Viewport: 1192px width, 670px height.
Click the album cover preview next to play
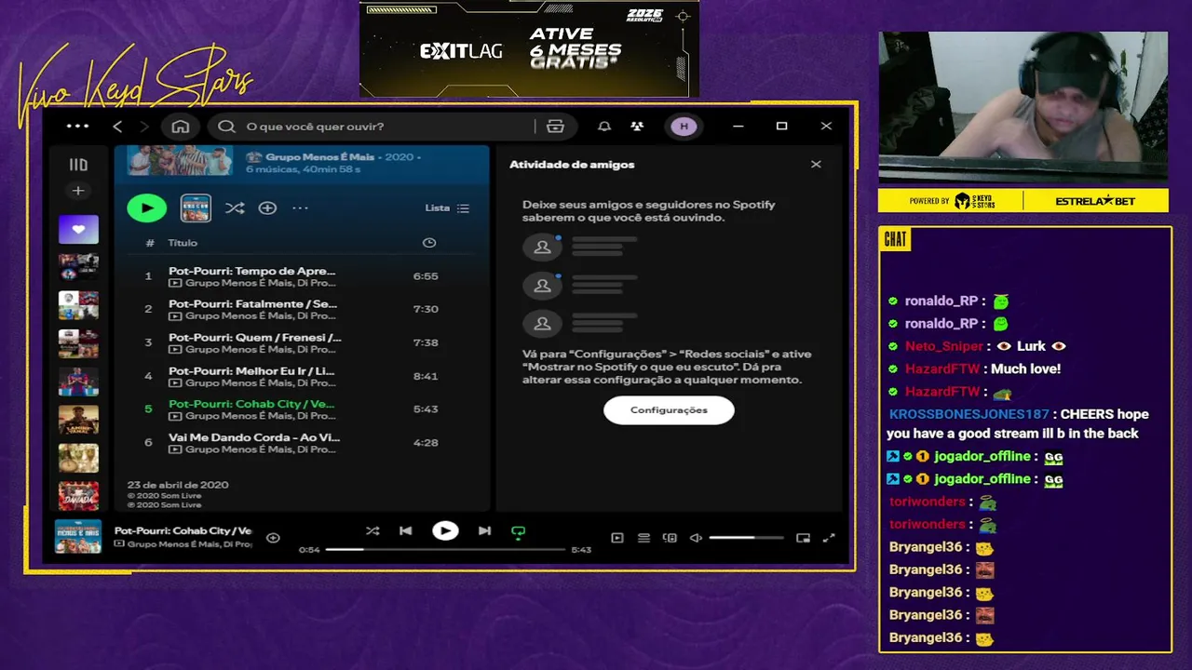tap(196, 208)
